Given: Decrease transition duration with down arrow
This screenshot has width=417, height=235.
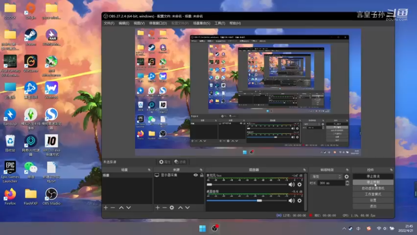Looking at the screenshot, I should click(347, 184).
